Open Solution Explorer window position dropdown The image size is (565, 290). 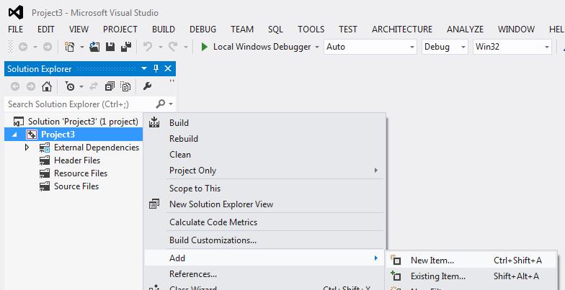click(144, 69)
